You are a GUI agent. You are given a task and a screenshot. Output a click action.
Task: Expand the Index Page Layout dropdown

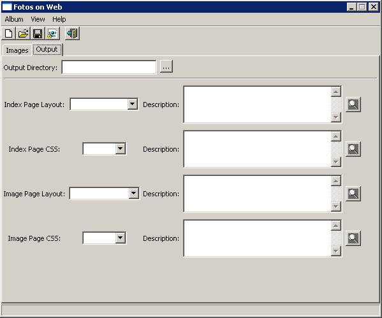[132, 105]
